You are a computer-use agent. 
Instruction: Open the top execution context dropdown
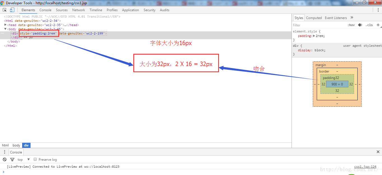[24, 159]
